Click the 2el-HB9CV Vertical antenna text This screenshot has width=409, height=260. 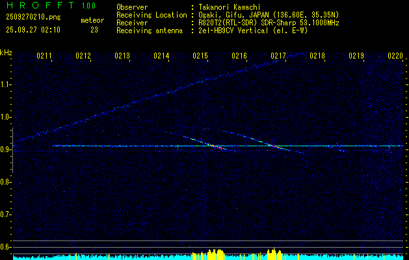[253, 31]
